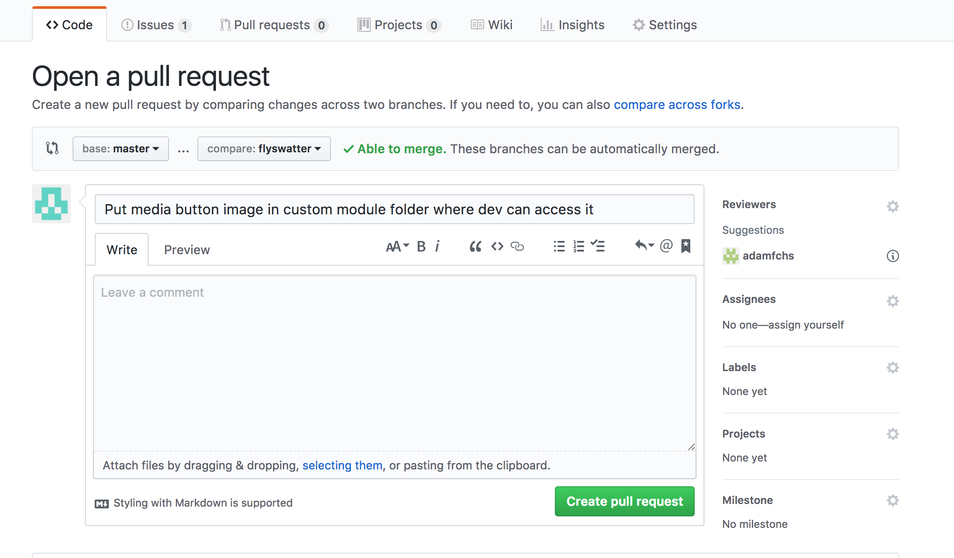This screenshot has height=558, width=954.
Task: Click the font size AA dropdown
Action: point(396,246)
